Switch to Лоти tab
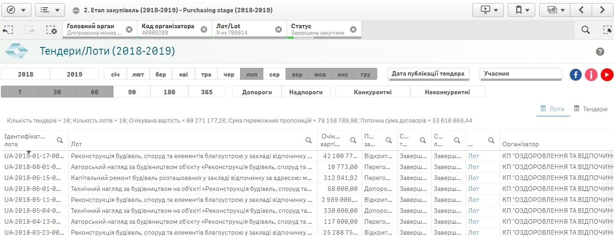The width and height of the screenshot is (614, 236). click(x=552, y=109)
